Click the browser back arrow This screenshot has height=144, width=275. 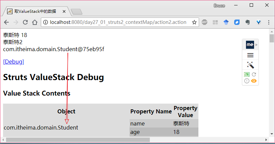tap(6, 22)
